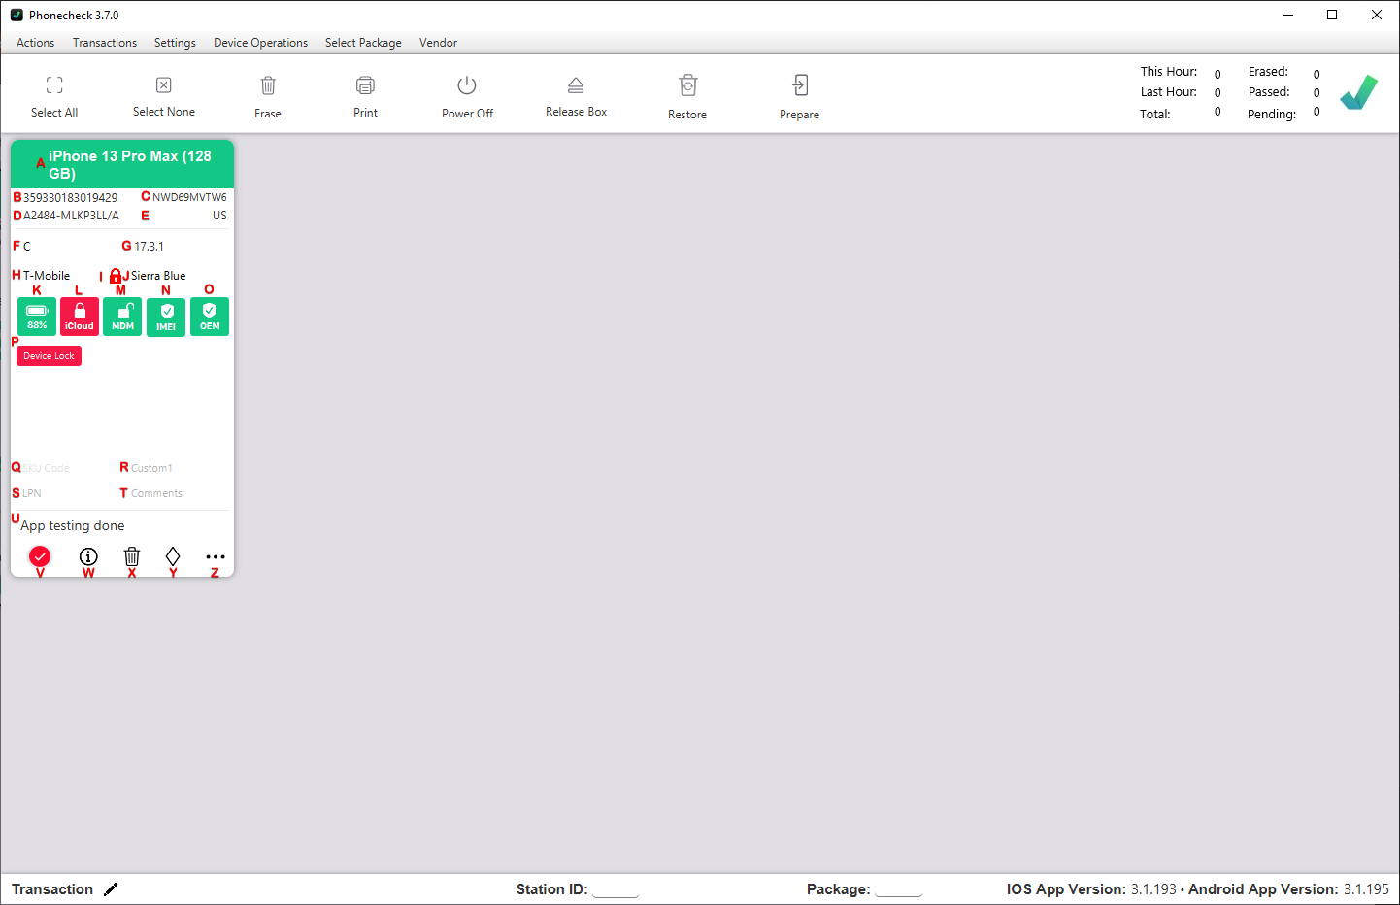Open device info circle icon
Screen dimensions: 1400x905
click(x=88, y=556)
